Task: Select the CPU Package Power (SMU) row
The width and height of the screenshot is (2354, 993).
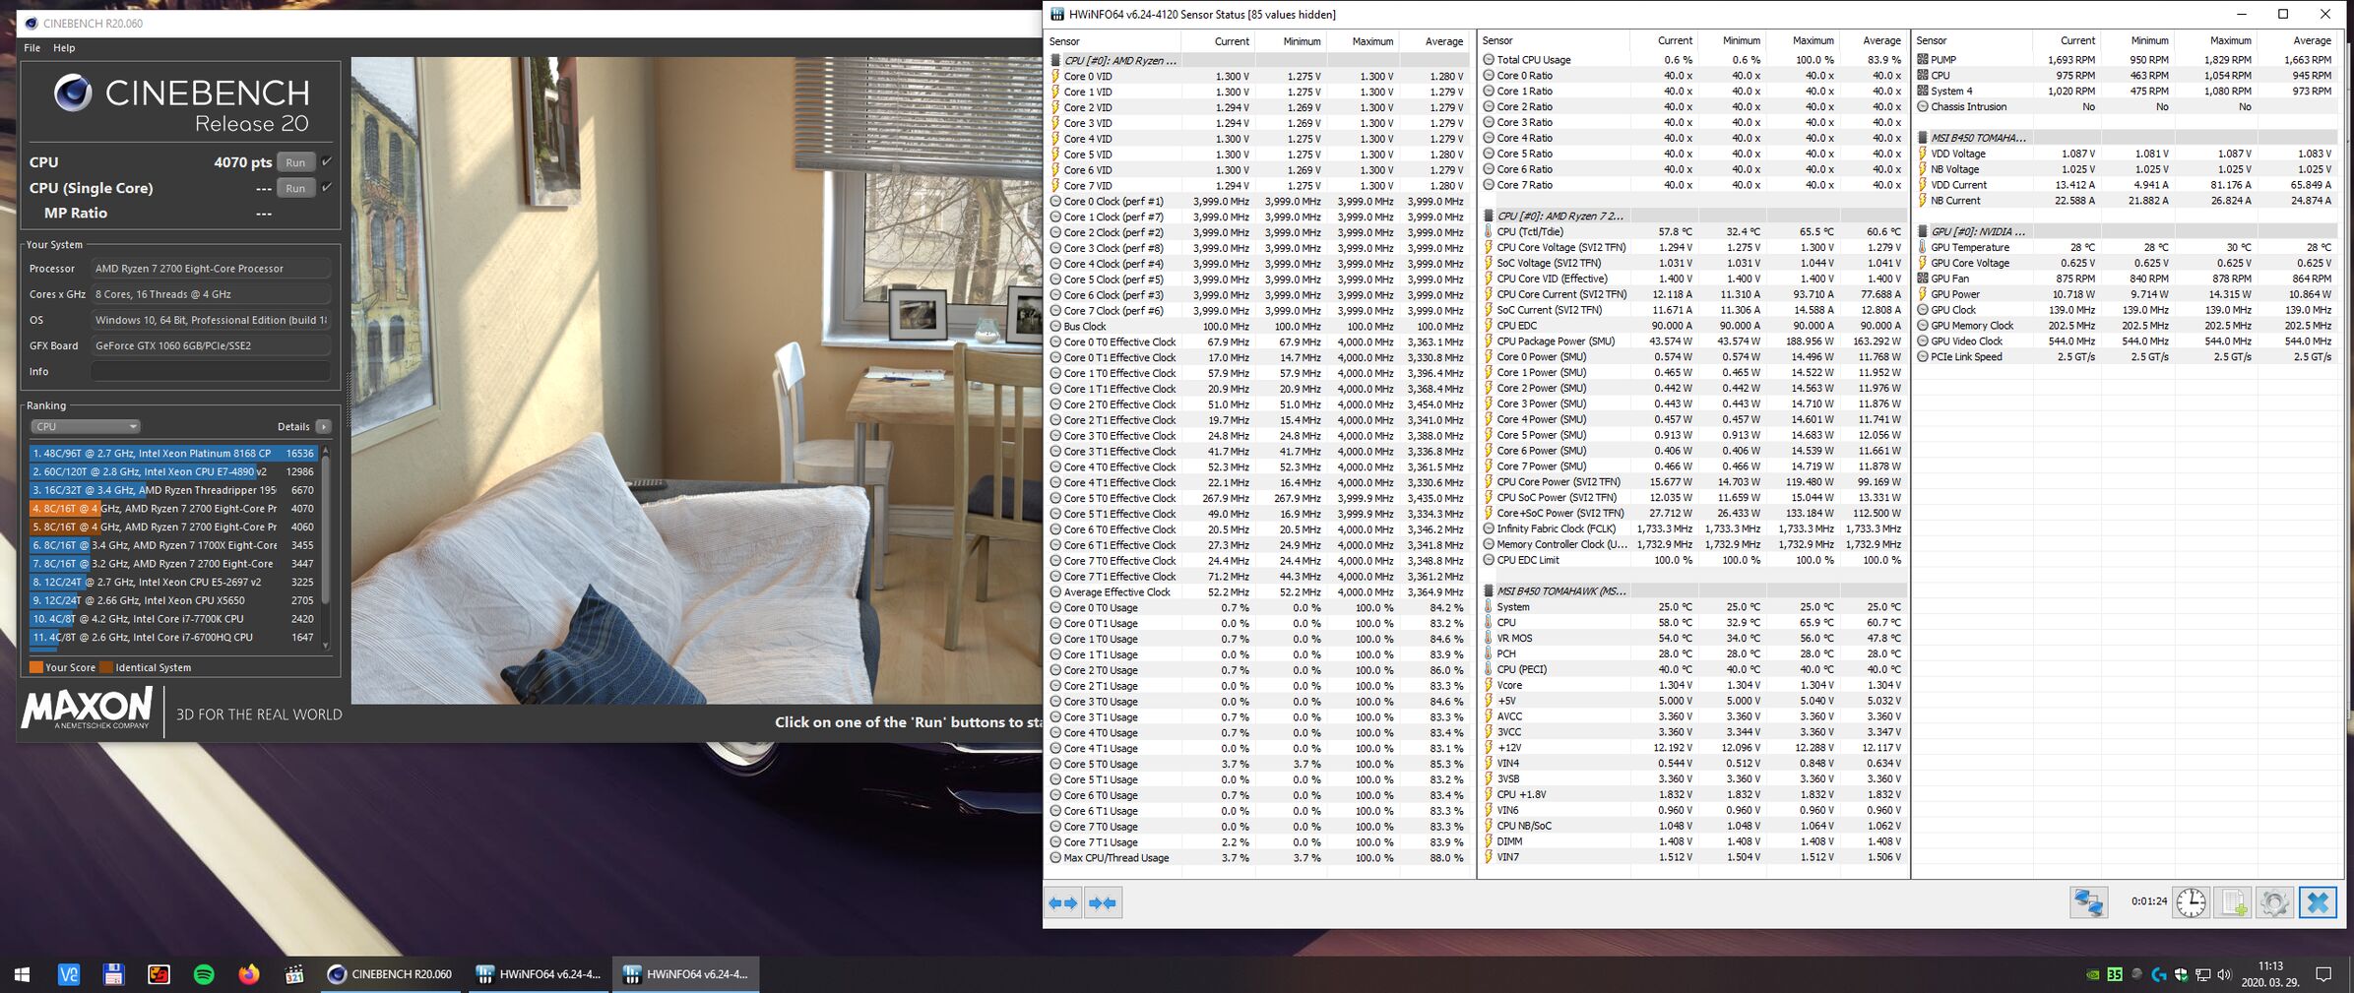Action: click(x=1693, y=341)
